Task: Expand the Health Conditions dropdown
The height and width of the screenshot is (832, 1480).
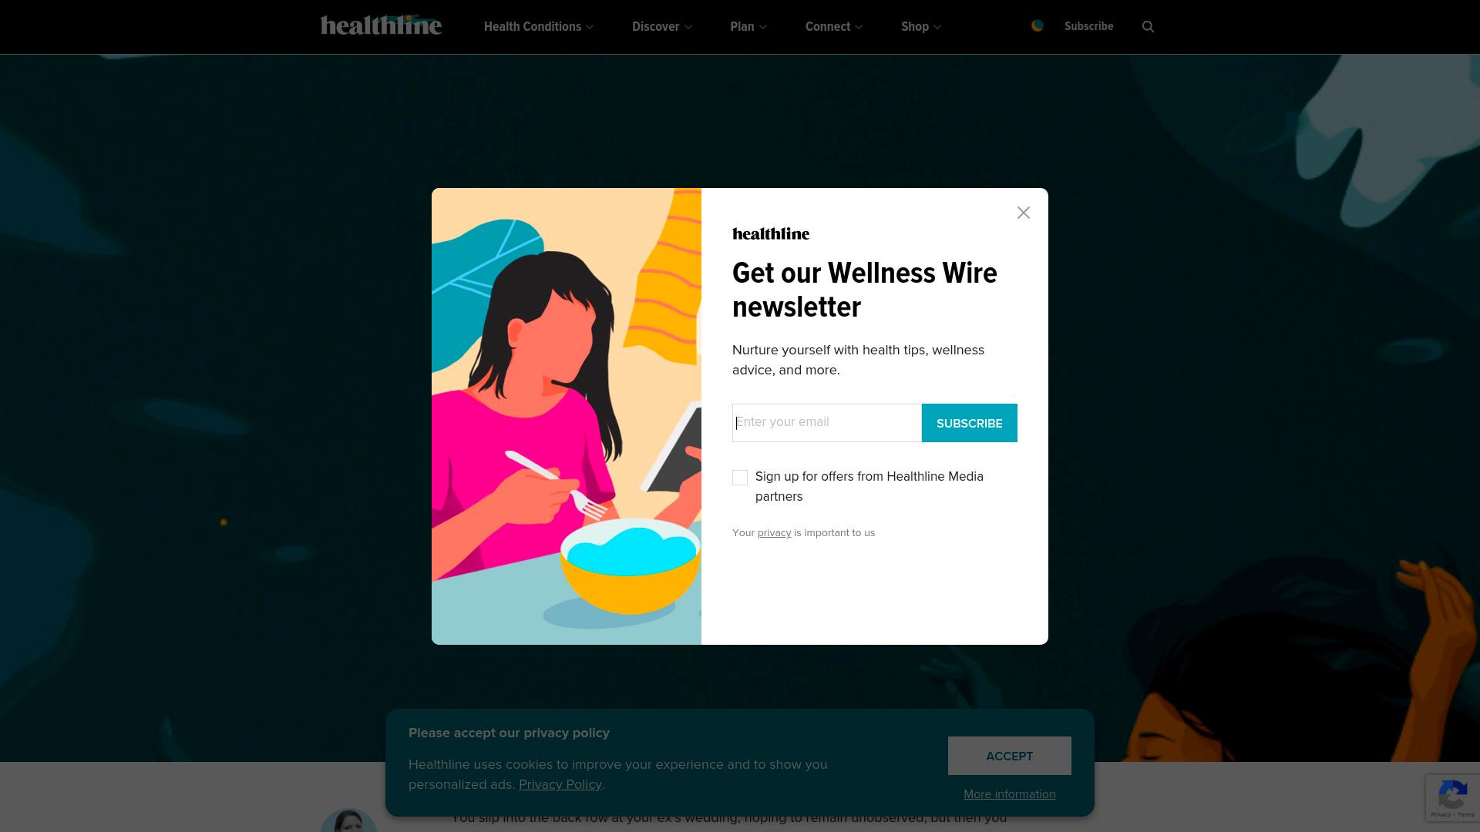Action: point(539,26)
